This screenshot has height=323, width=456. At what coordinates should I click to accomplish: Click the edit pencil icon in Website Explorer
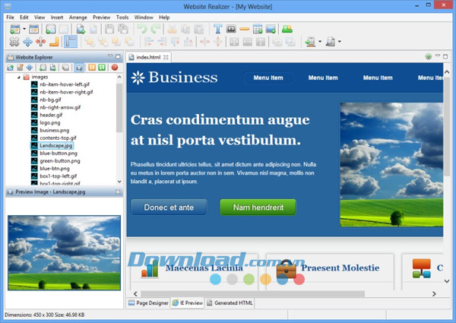20,68
